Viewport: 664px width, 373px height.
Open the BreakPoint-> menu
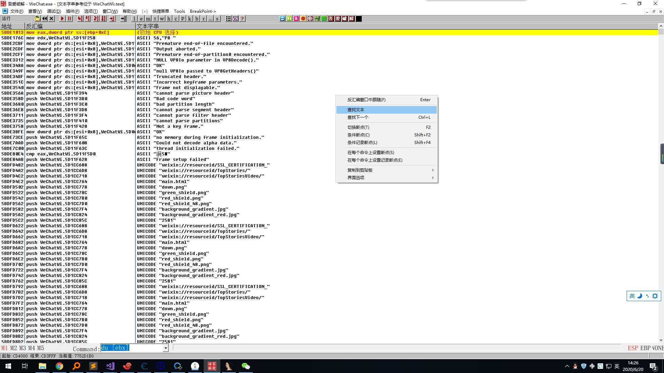pyautogui.click(x=203, y=11)
